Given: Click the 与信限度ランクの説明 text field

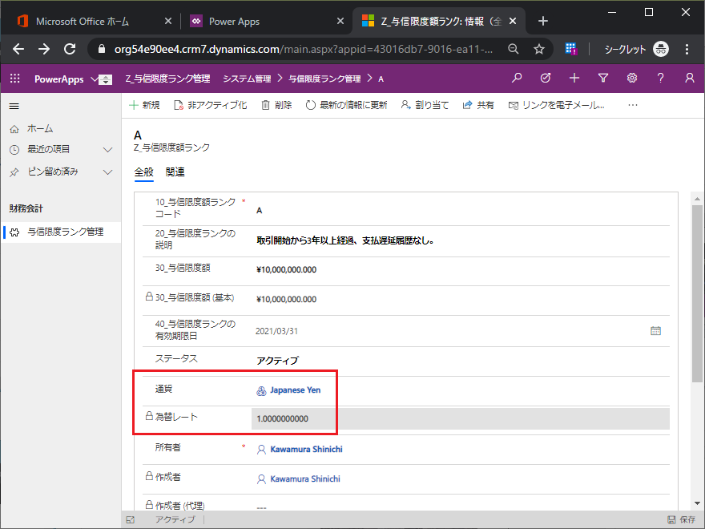Looking at the screenshot, I should pos(461,240).
